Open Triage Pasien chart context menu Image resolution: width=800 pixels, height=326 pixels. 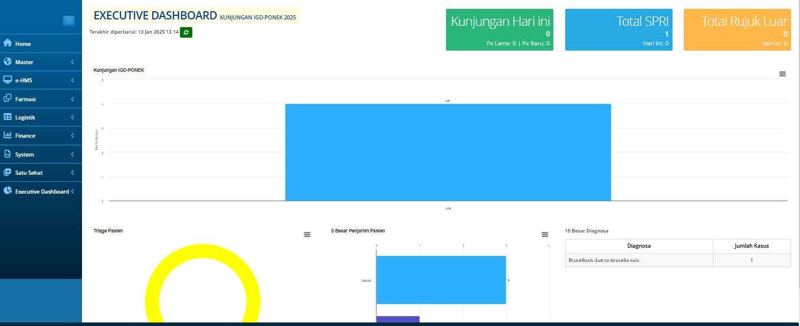(x=307, y=235)
